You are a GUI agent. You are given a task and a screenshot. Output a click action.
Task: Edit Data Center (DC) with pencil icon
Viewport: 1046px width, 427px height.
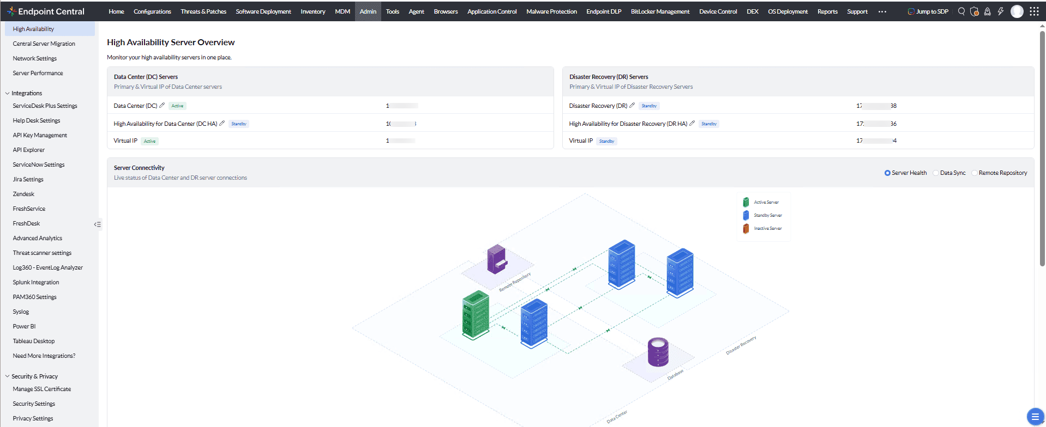[x=162, y=106]
